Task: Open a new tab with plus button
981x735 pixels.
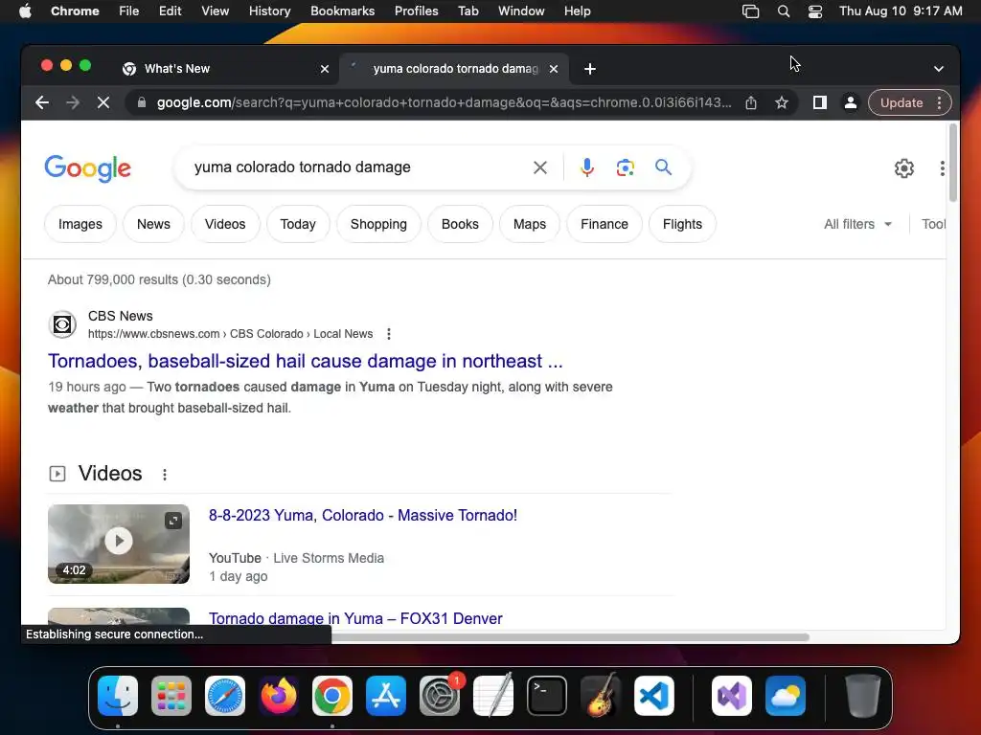Action: click(589, 69)
